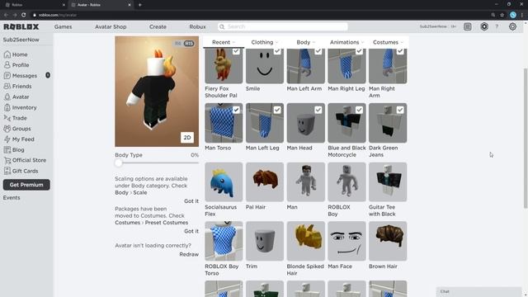Click the page vertical scrollbar
The image size is (528, 297).
[526, 138]
